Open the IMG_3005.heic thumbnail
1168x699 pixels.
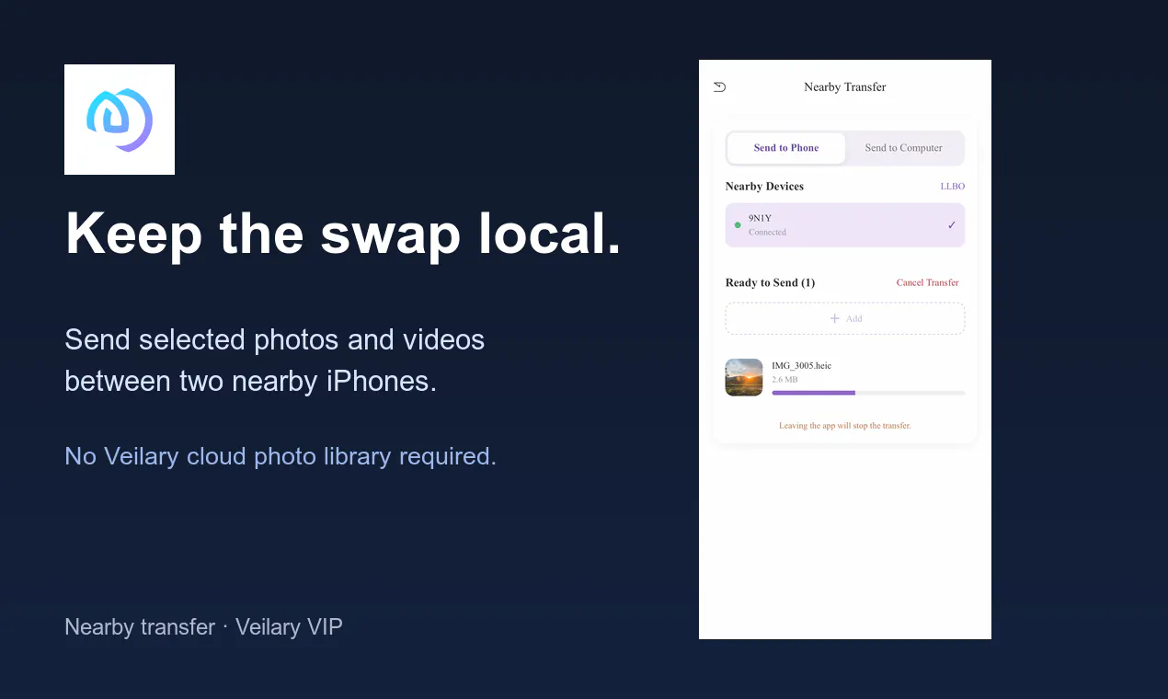(x=744, y=377)
